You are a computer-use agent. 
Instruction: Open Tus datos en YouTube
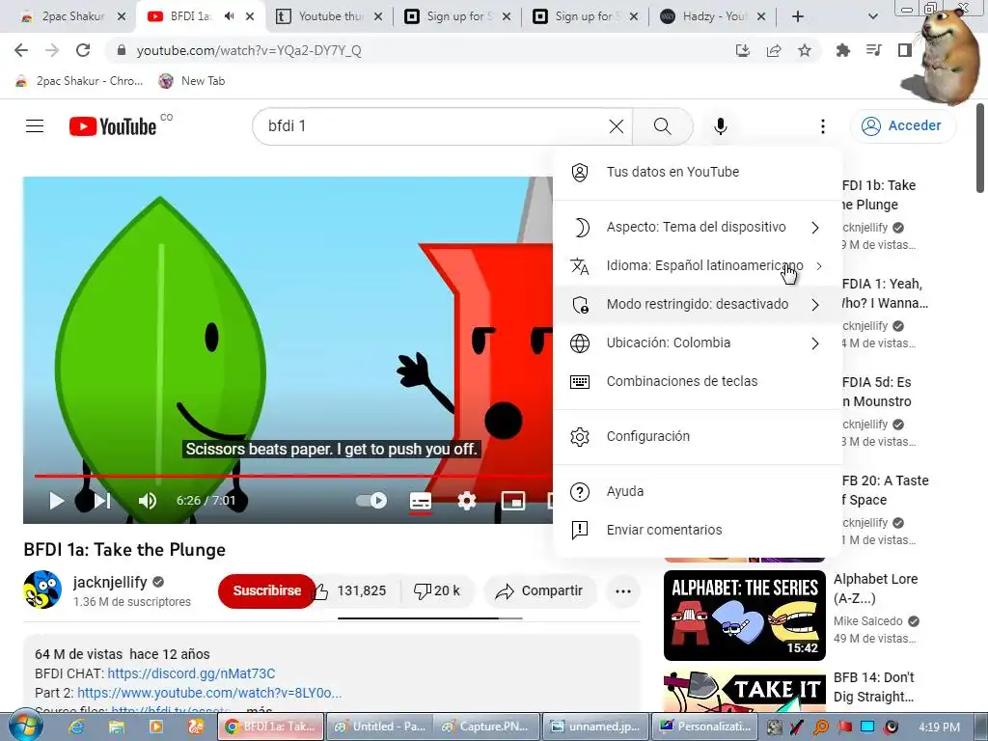coord(698,172)
